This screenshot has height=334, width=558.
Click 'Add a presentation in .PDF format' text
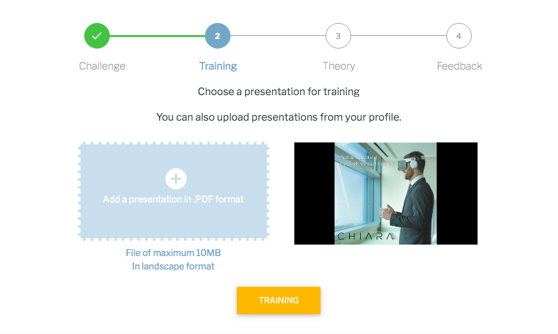[x=173, y=199]
